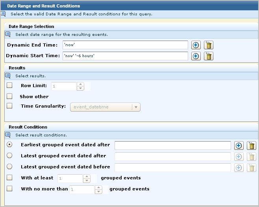Increase the Row Limit value
259x207 pixels.
(80, 84)
